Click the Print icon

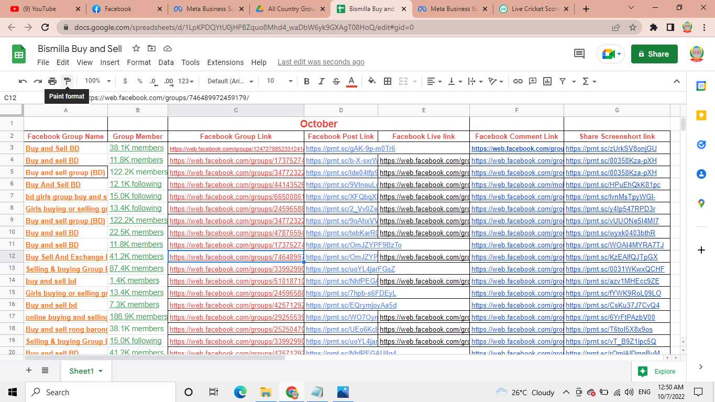click(52, 81)
